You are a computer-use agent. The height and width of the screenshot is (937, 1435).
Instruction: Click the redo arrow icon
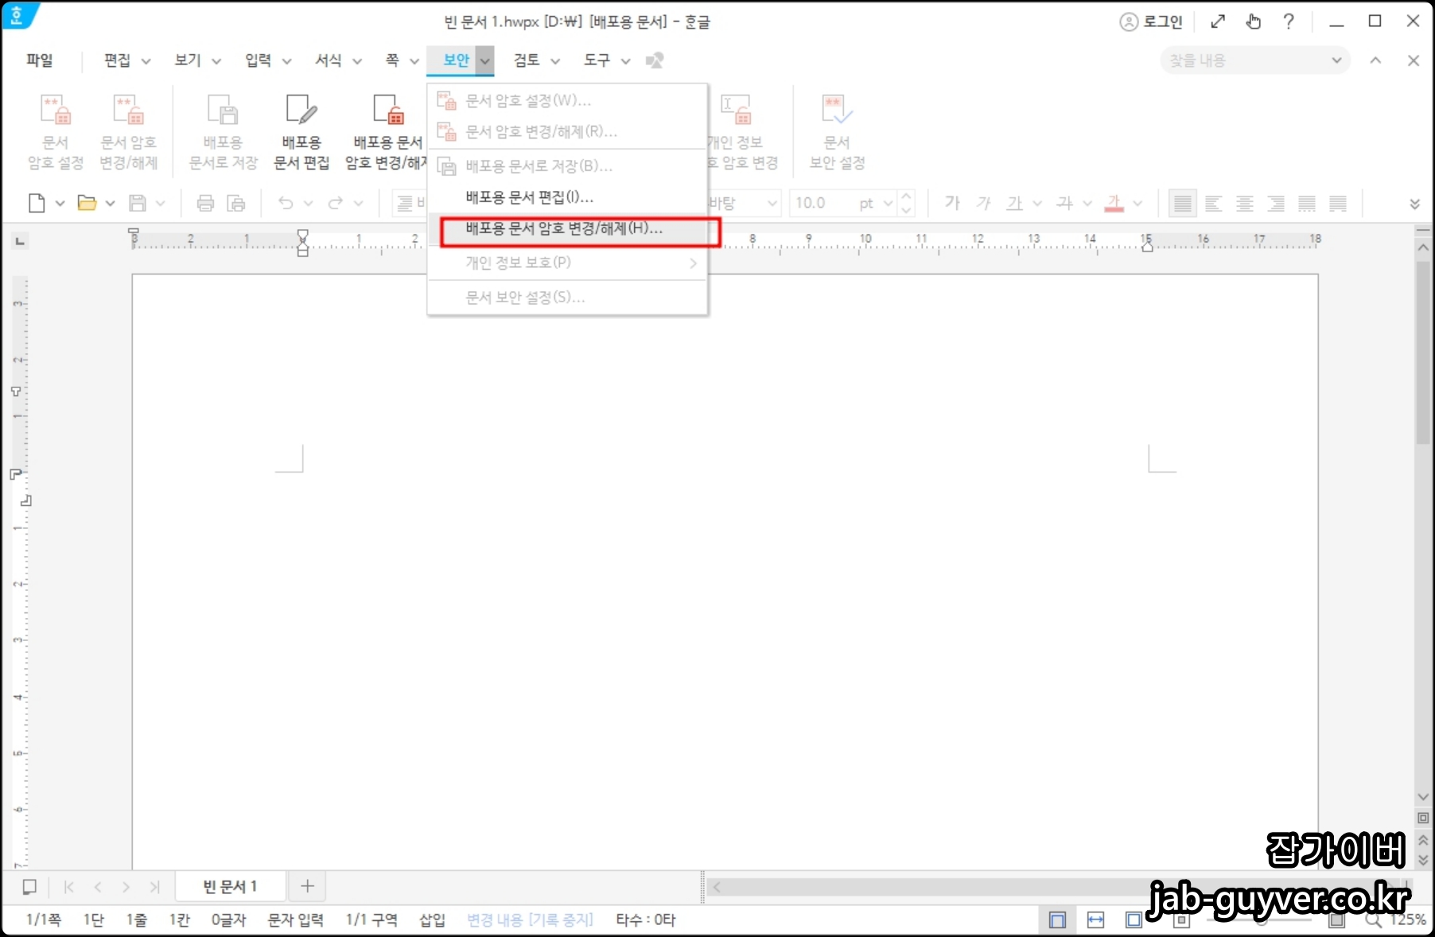point(336,204)
